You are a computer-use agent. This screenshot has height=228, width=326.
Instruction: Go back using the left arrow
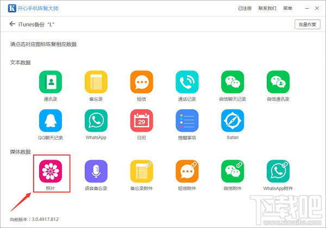tap(12, 24)
